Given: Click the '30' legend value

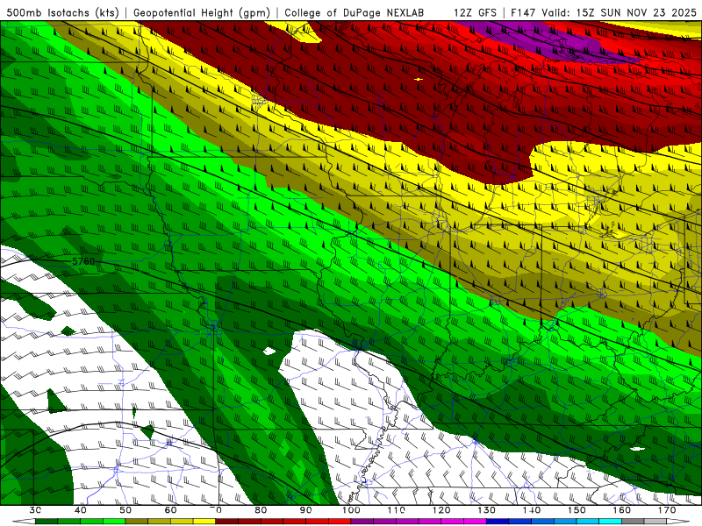Looking at the screenshot, I should click(x=35, y=510).
